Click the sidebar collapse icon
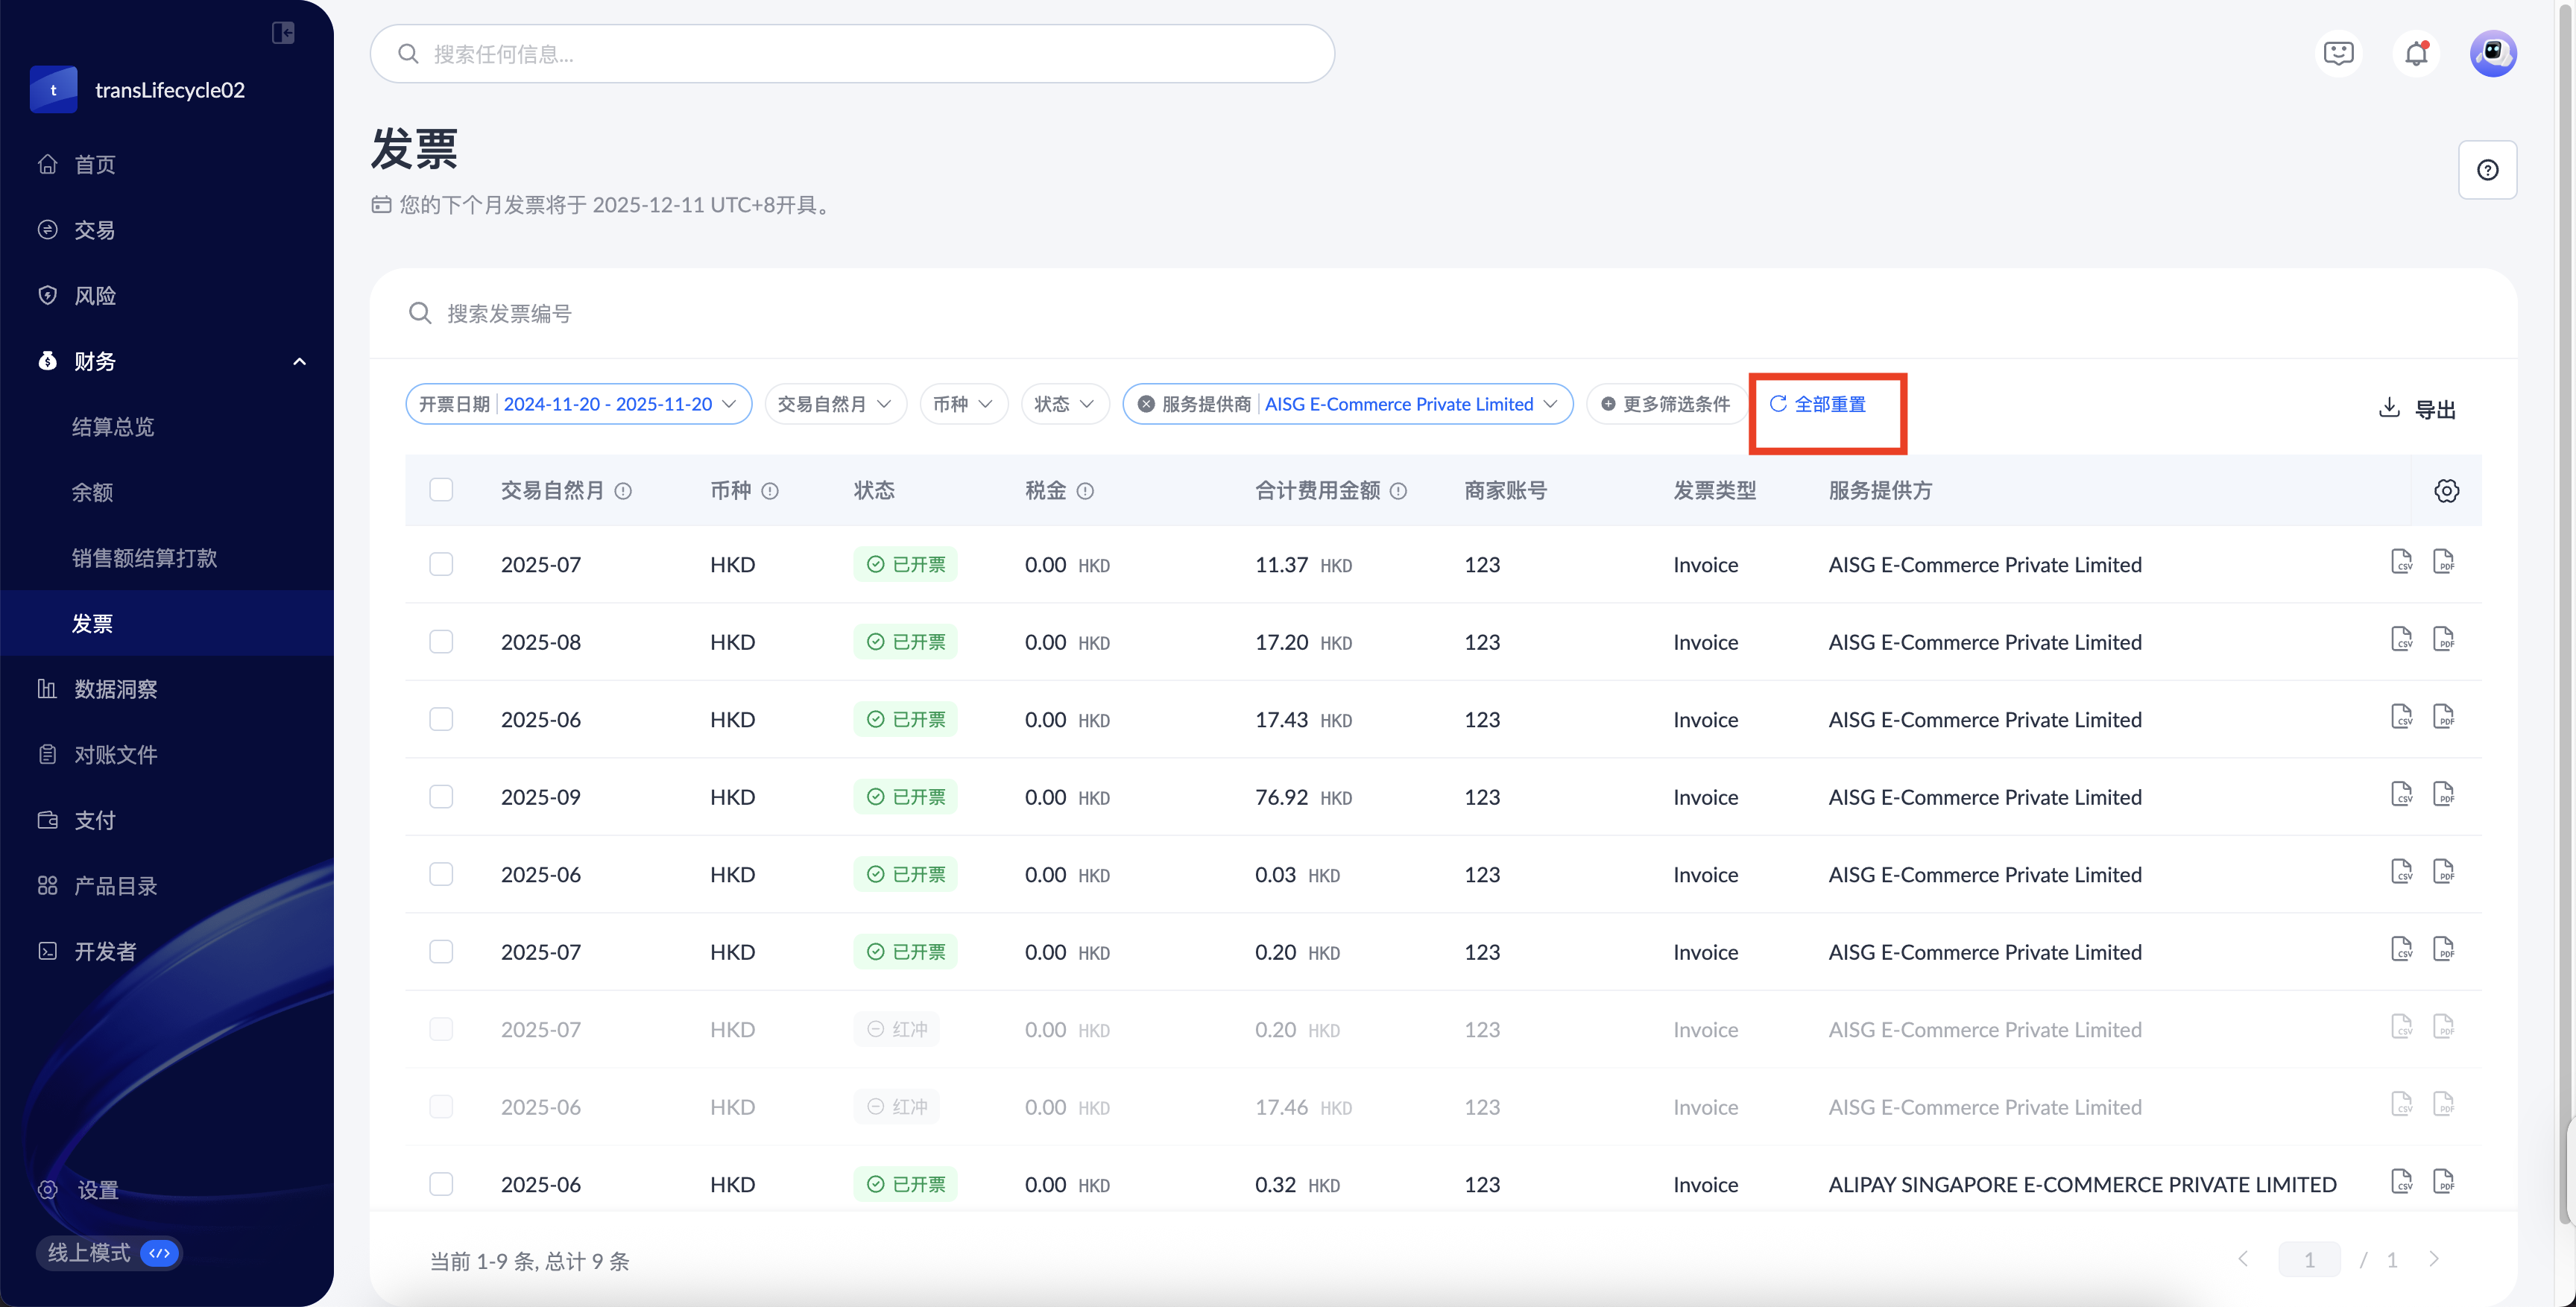This screenshot has height=1307, width=2576. (283, 33)
